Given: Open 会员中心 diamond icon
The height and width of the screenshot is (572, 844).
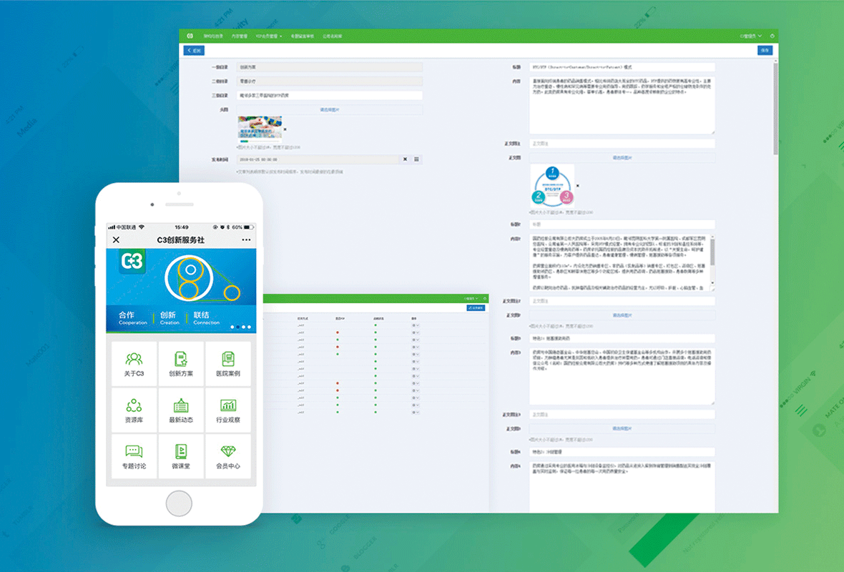Looking at the screenshot, I should pyautogui.click(x=227, y=457).
